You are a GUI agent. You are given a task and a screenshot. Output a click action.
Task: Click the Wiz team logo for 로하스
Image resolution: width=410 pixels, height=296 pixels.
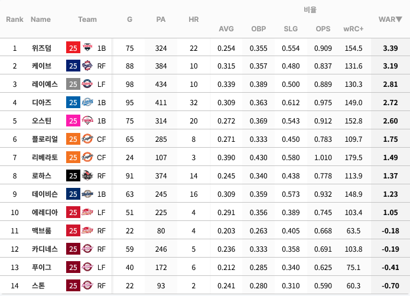tap(87, 175)
